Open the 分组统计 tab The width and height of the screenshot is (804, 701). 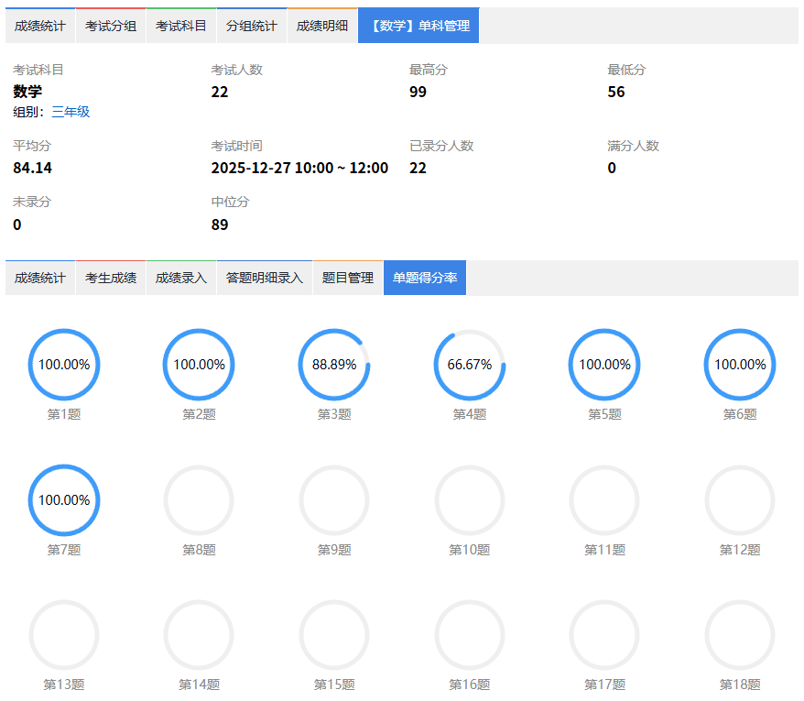click(x=252, y=26)
